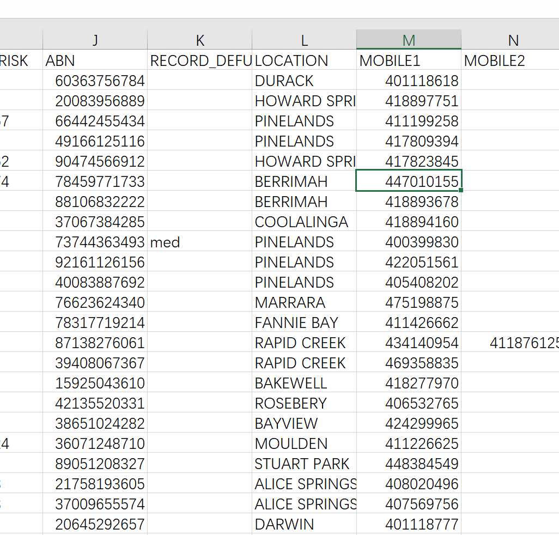Select ABN cell 60363756784
This screenshot has width=559, height=535.
pos(95,80)
